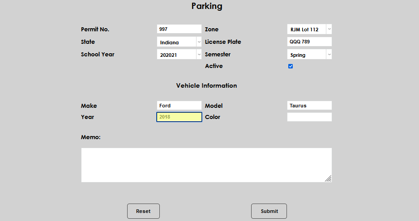Click the Submit button
Screen dimensions: 419x221
tap(269, 211)
